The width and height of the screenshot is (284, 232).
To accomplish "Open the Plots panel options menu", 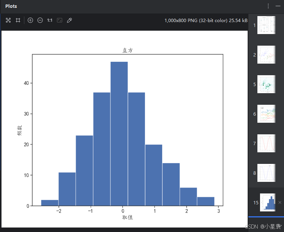I will 268,6.
